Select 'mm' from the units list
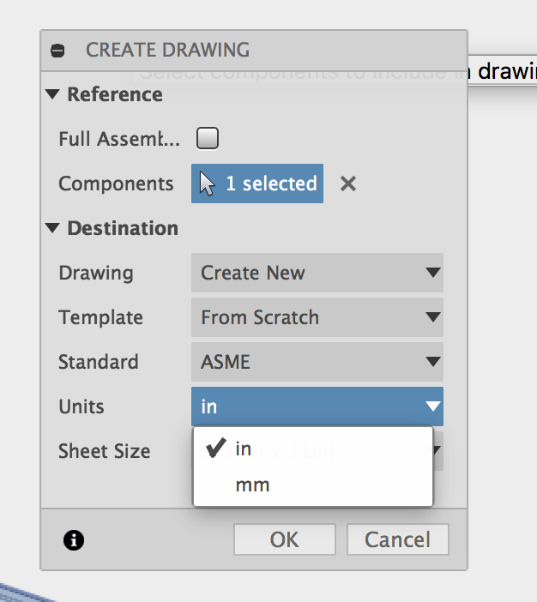Viewport: 537px width, 602px height. point(252,485)
